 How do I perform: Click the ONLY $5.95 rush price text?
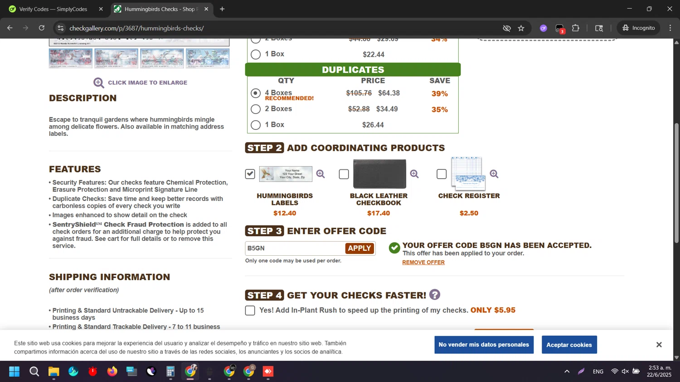(x=493, y=310)
